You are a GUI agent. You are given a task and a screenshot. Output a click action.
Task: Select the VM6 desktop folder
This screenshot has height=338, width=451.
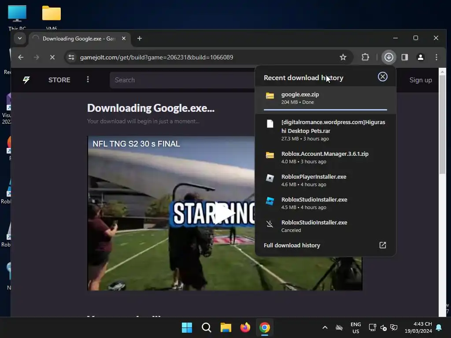pos(52,17)
